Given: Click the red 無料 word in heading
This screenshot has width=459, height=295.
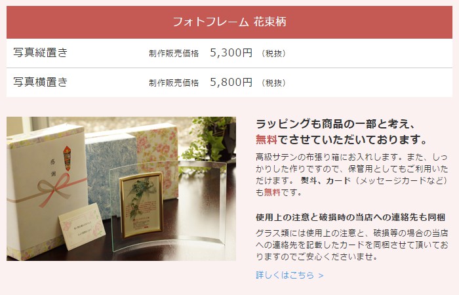Looking at the screenshot, I should (266, 140).
